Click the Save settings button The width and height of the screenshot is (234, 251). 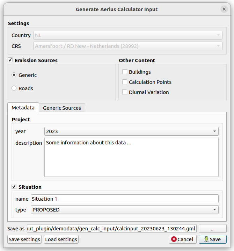24,239
